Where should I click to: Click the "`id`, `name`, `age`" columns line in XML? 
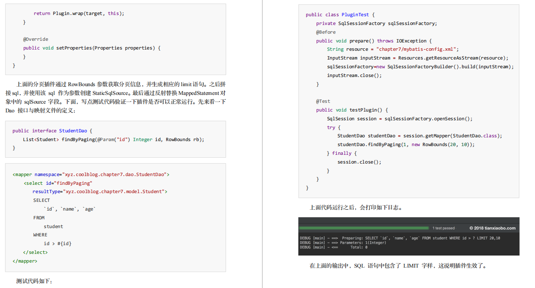point(70,209)
